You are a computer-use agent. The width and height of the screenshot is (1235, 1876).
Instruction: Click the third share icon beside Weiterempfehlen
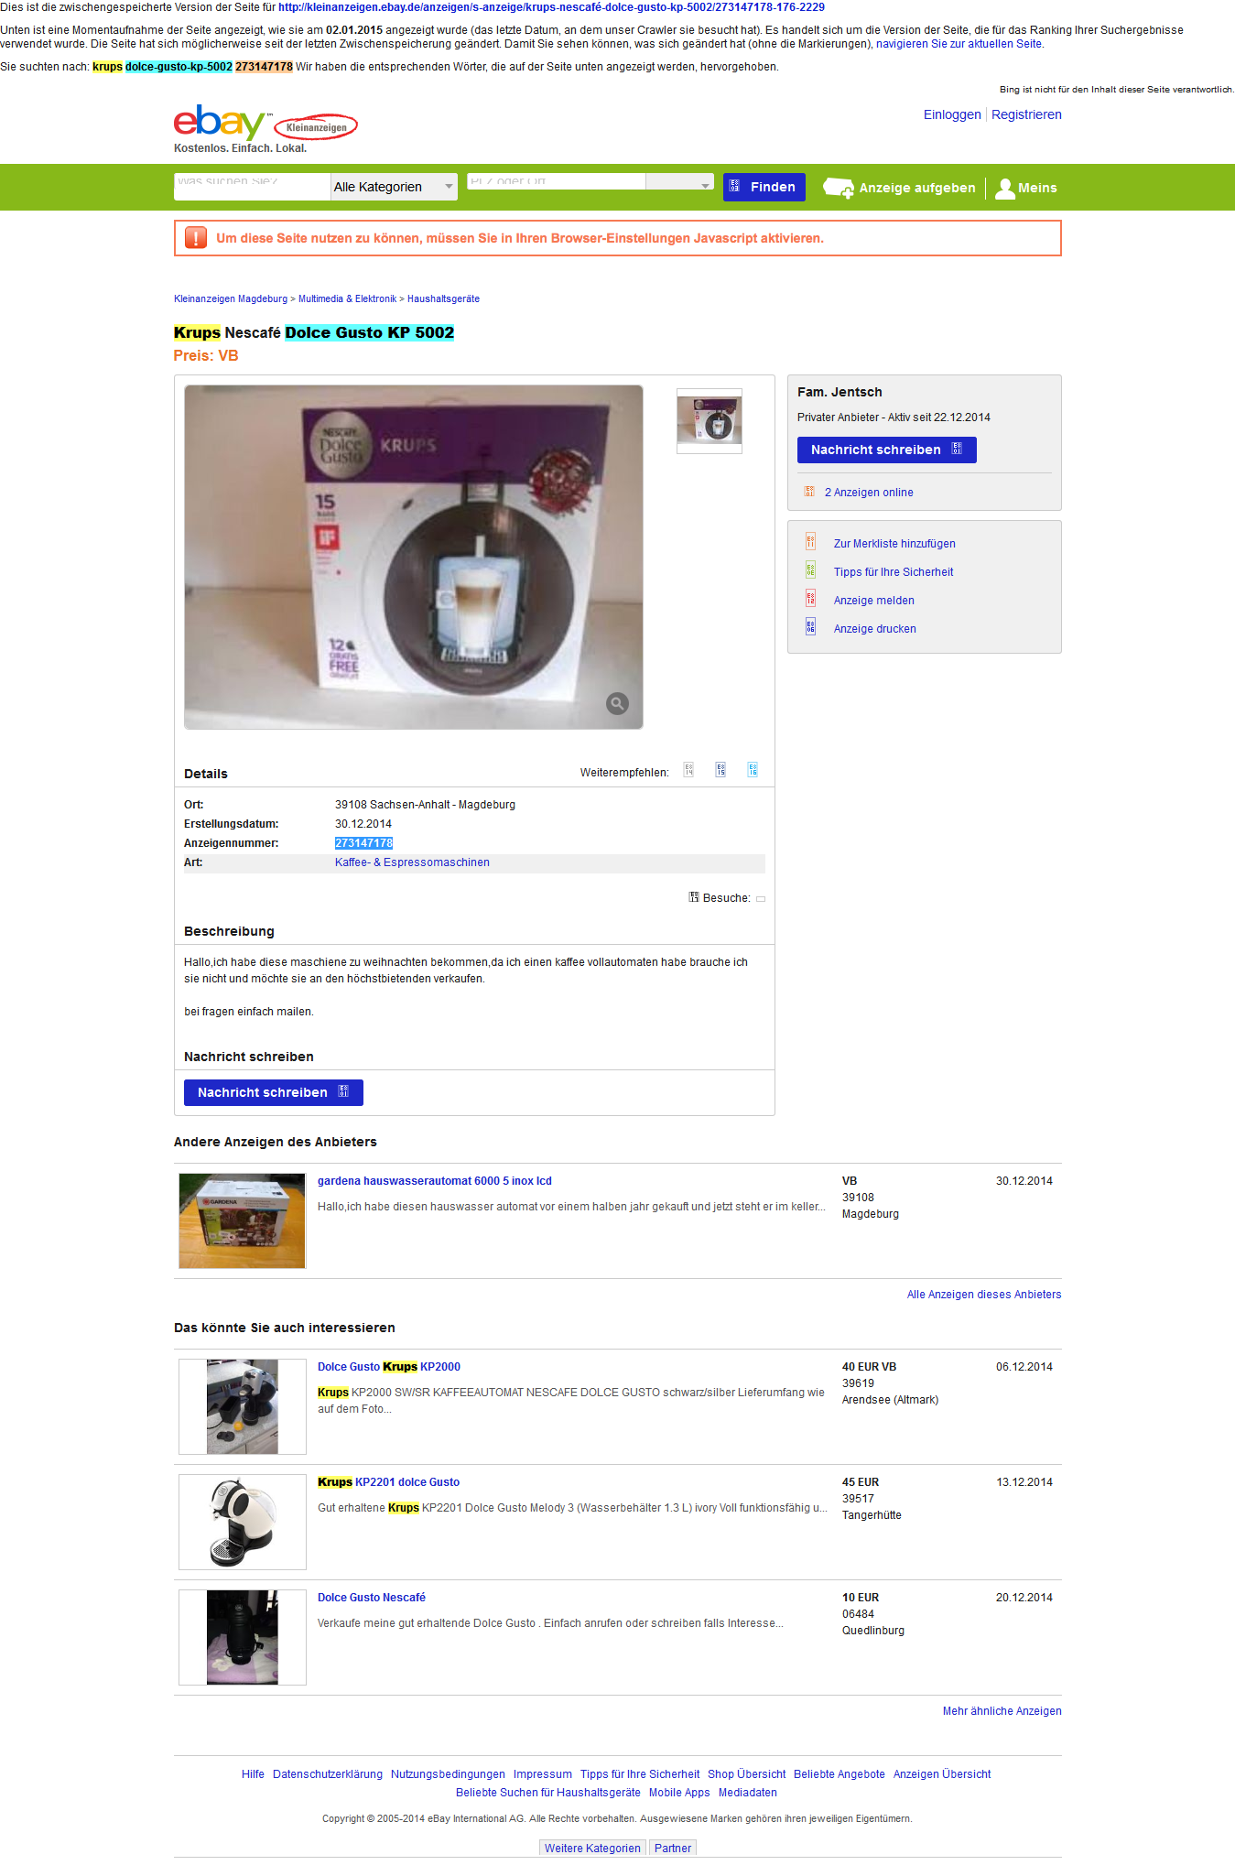point(753,770)
